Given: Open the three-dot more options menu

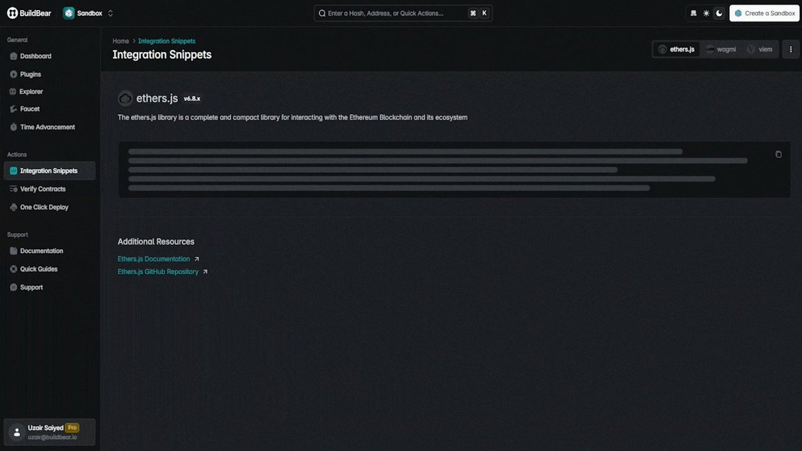Looking at the screenshot, I should point(791,49).
